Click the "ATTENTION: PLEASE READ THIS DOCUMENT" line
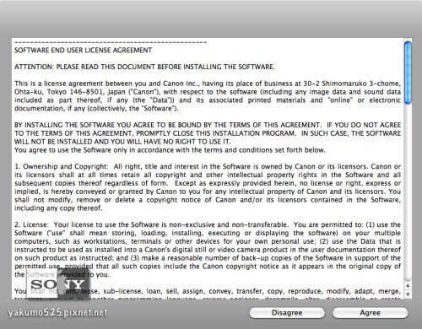 click(144, 67)
